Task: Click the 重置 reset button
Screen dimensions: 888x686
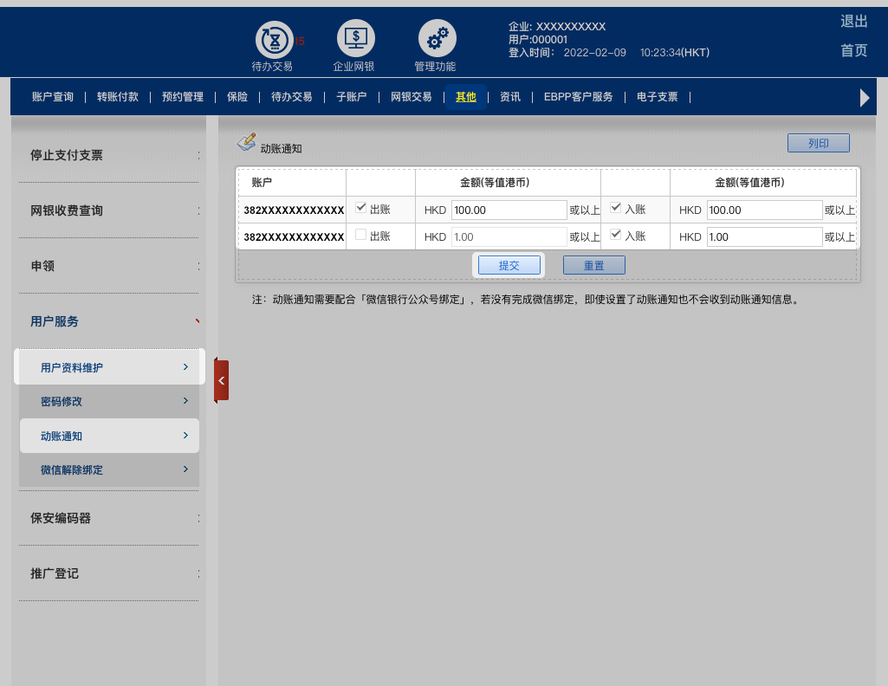Action: [593, 266]
